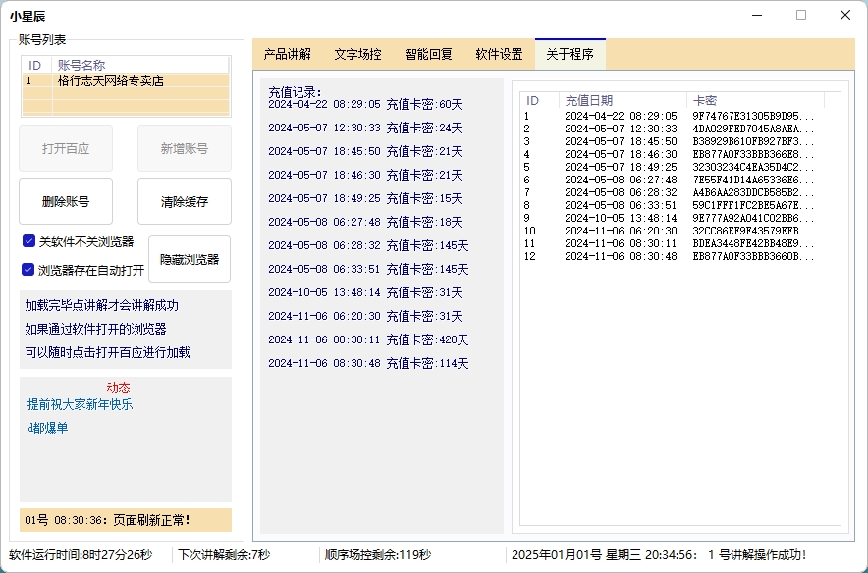Toggle the 浏览器存在自动打开 checkbox
The height and width of the screenshot is (573, 868).
coord(29,270)
